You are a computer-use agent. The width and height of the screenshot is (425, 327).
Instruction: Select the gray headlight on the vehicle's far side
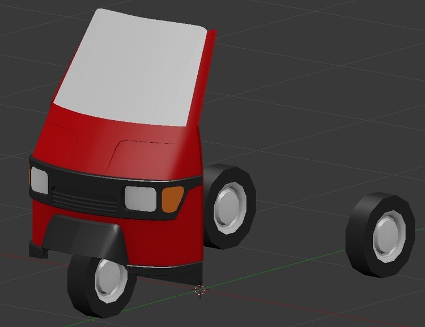click(39, 180)
